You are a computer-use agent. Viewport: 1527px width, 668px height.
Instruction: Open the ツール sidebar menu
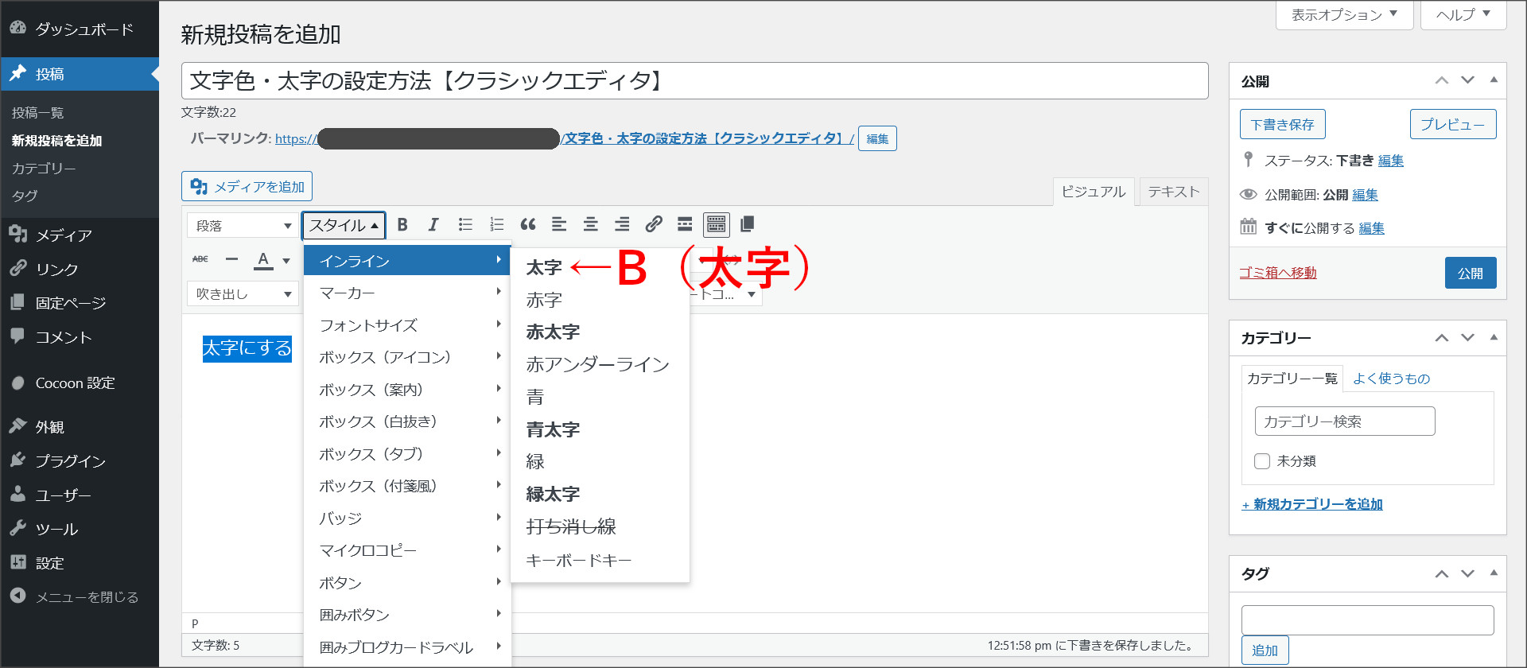click(x=80, y=530)
